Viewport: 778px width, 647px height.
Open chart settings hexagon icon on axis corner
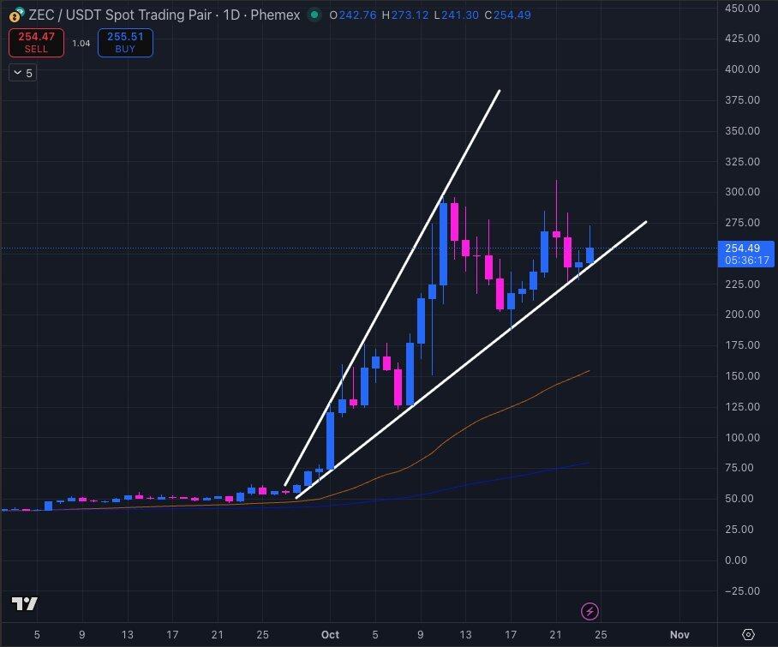(x=748, y=634)
